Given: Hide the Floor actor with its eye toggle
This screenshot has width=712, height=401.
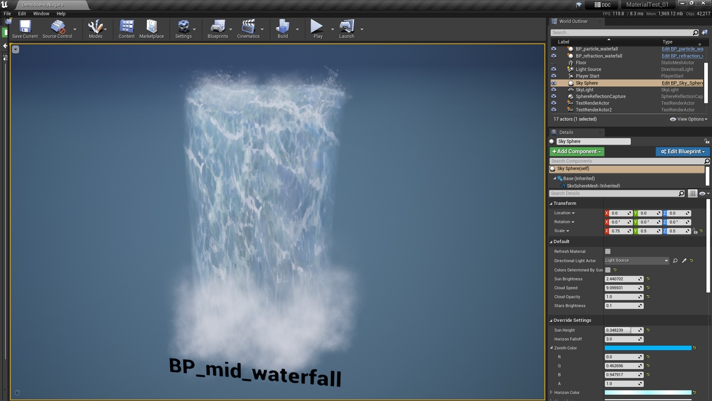Looking at the screenshot, I should (x=553, y=62).
